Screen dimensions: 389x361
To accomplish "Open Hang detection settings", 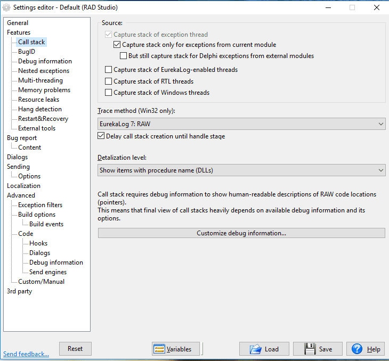I will click(40, 109).
